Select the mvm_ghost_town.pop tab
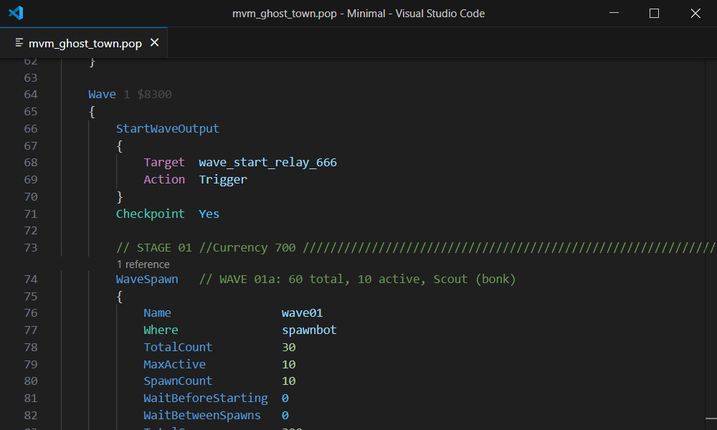 click(x=85, y=44)
